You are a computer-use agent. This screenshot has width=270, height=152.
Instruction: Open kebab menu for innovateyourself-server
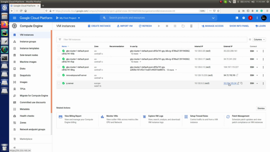click(263, 75)
